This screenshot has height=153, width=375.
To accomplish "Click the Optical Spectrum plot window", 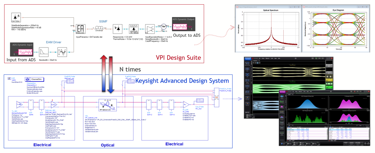I will 267,29.
